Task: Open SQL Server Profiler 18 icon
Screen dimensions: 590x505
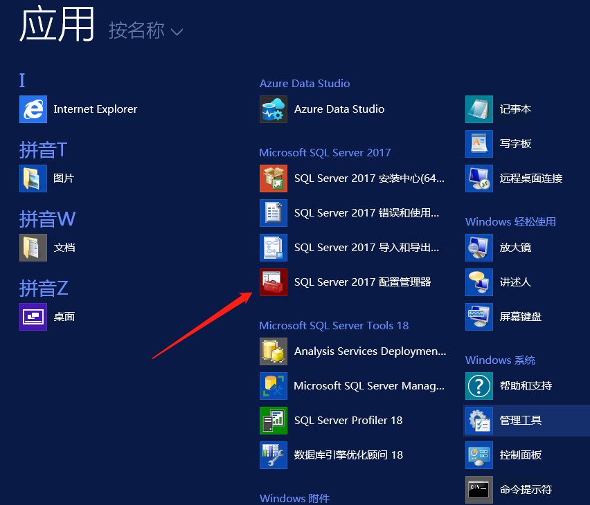Action: point(274,421)
